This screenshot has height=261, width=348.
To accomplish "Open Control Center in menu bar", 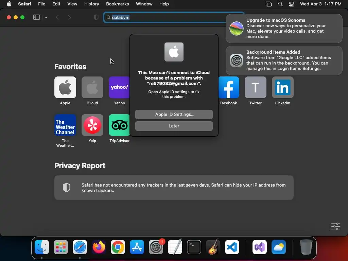I will pos(291,4).
